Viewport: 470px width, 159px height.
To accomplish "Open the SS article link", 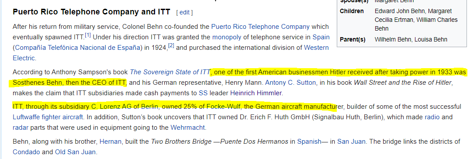I will coord(203,93).
